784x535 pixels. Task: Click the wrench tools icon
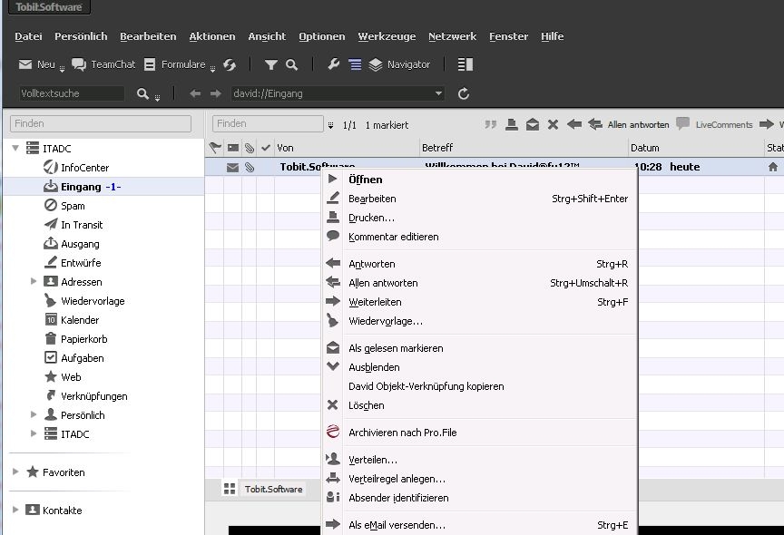tap(334, 64)
